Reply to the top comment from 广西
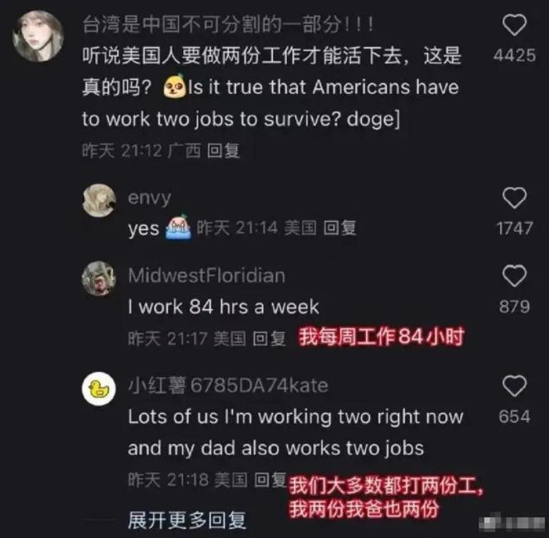 [x=224, y=151]
